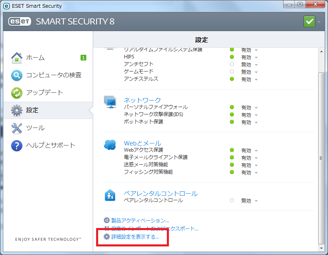
Task: Click the ESET app icon in title bar
Action: (7, 6)
